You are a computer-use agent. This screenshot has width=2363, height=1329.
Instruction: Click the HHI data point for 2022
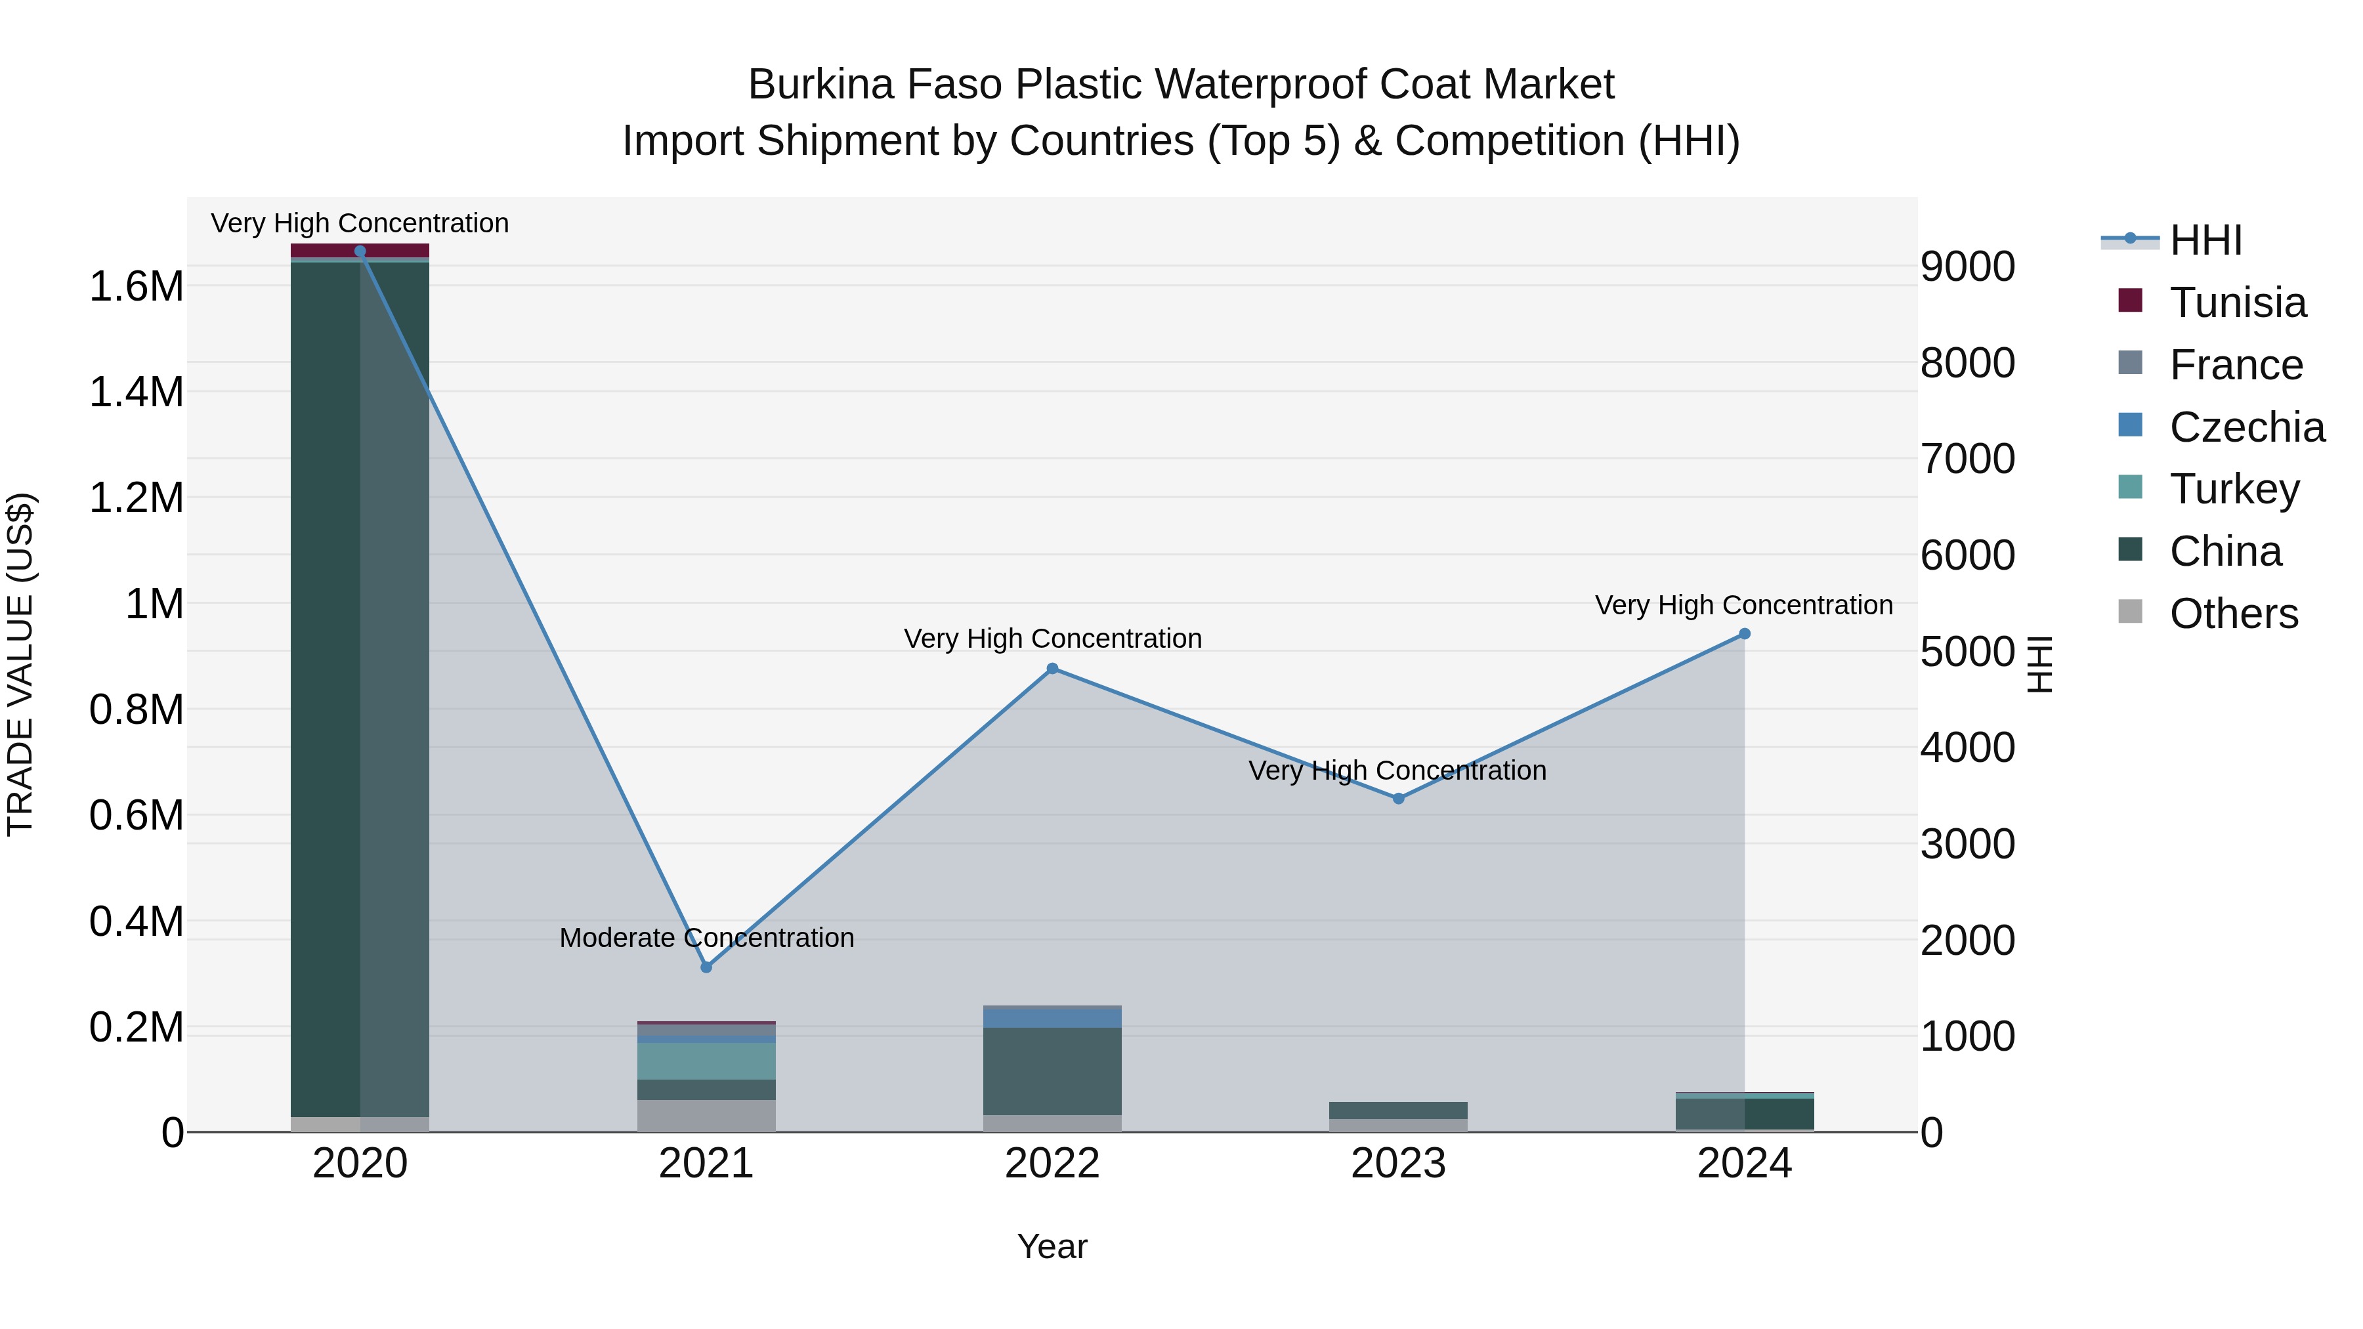[x=1052, y=669]
